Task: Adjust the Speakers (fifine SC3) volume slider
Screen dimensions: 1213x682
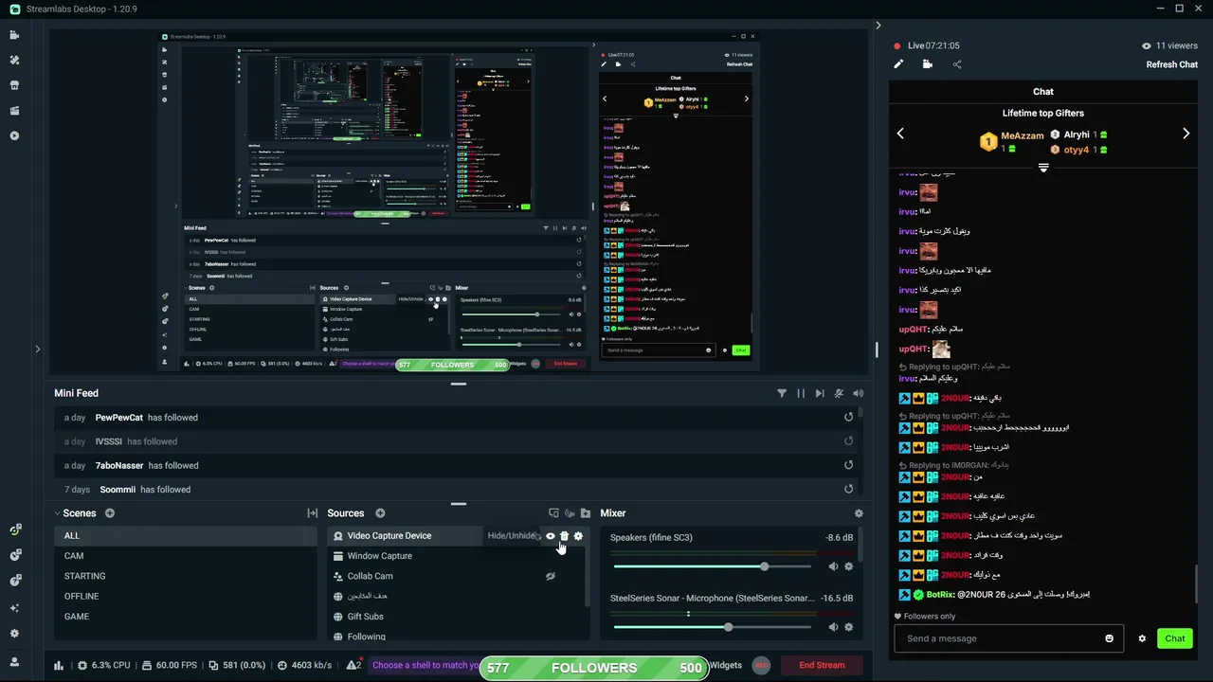Action: tap(712, 566)
